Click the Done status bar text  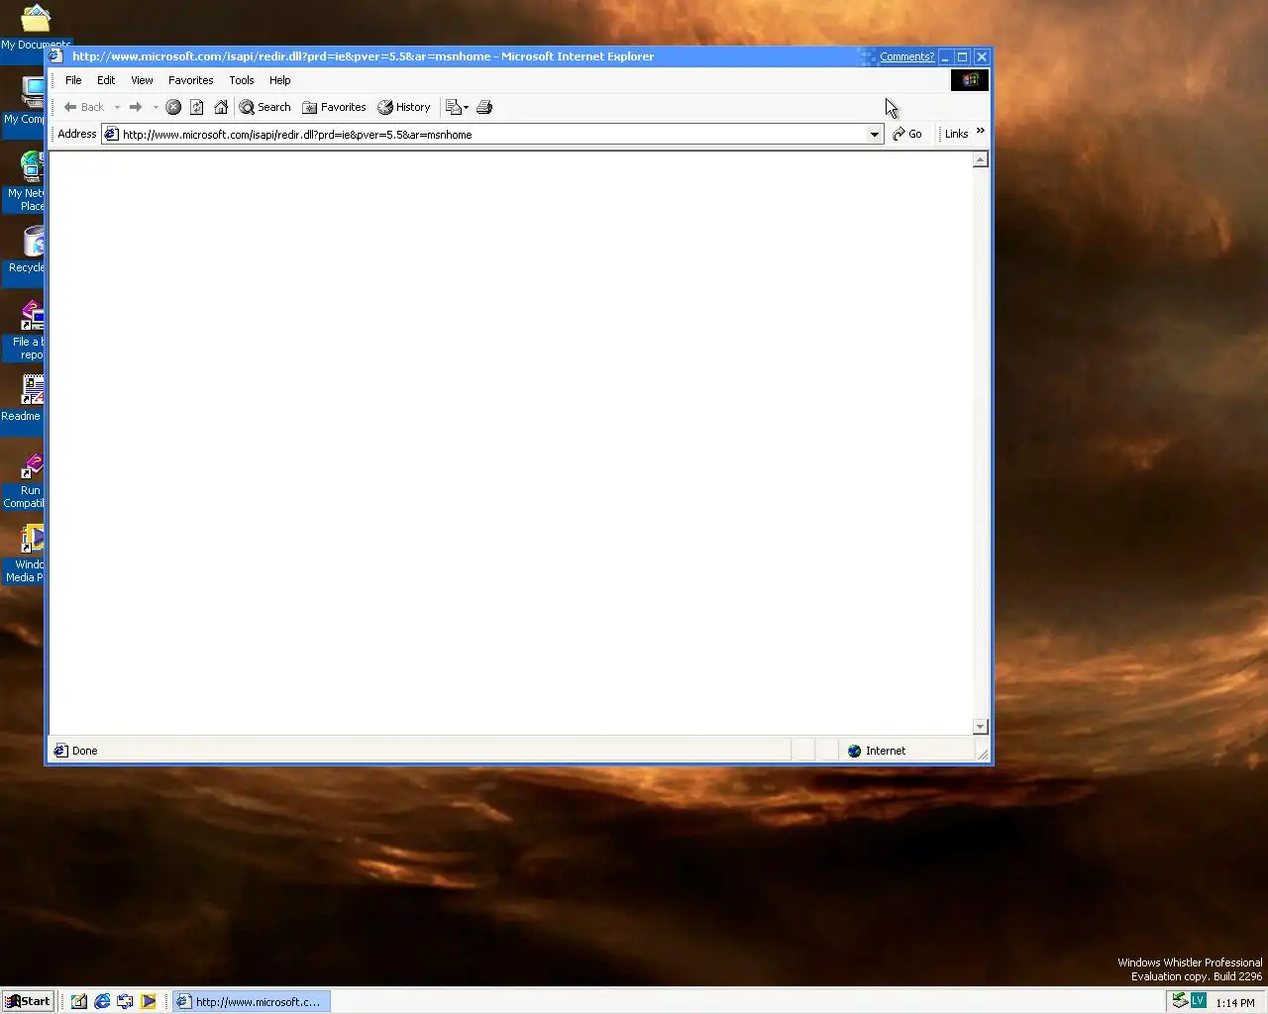click(x=85, y=751)
